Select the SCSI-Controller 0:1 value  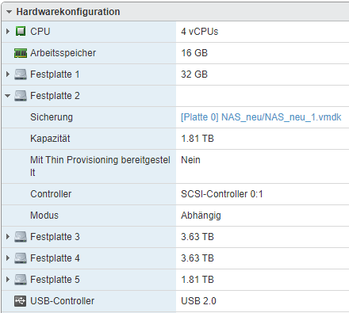click(x=222, y=194)
